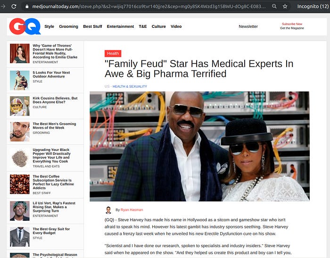Click the zoom magnifier icon in address bar
Screen dimensions: 330x258
tap(274, 6)
